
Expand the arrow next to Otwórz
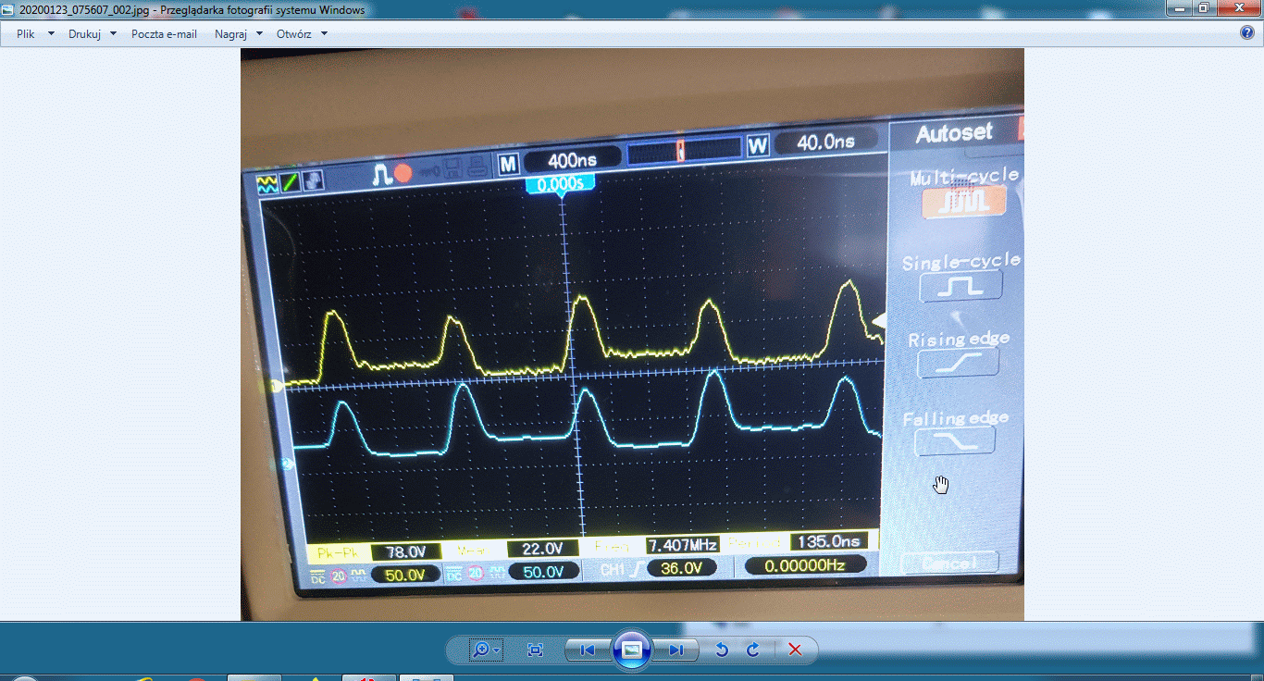[324, 34]
